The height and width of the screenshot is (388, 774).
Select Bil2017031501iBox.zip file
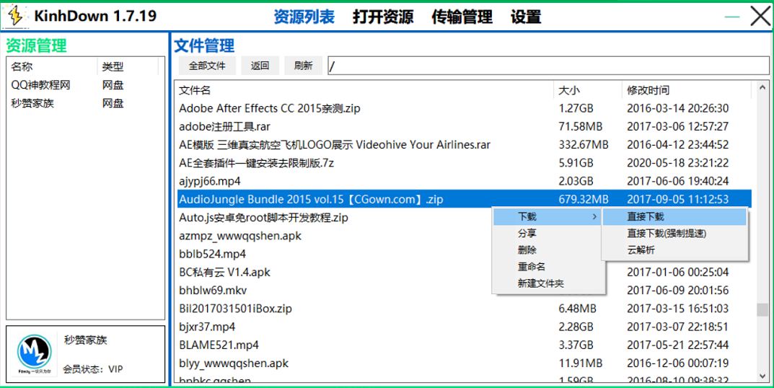click(x=235, y=309)
